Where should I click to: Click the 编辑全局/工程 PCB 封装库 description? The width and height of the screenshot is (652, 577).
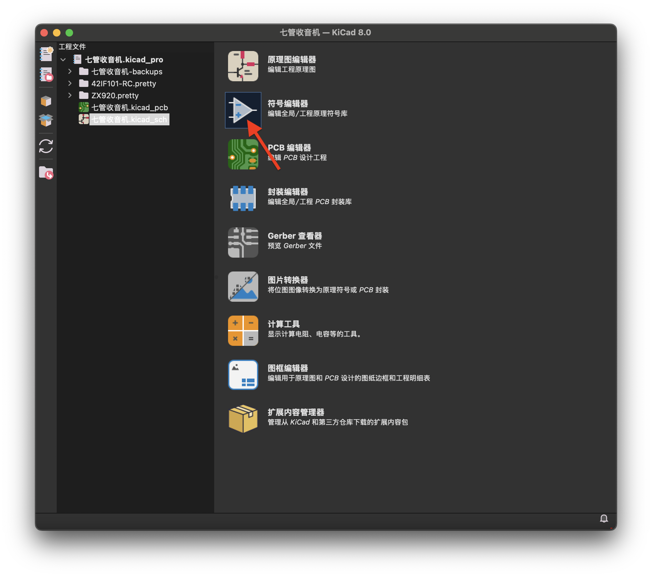(309, 202)
